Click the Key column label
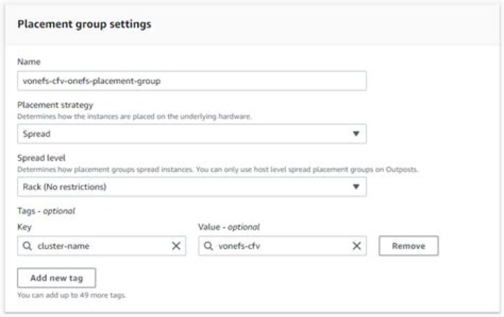Screen dimensions: 504x317 click(24, 227)
